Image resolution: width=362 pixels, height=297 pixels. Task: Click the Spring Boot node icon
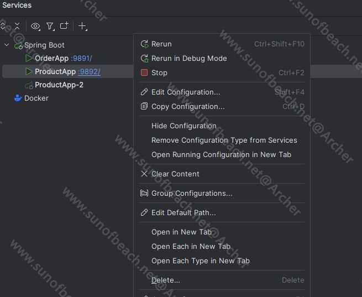(x=18, y=45)
